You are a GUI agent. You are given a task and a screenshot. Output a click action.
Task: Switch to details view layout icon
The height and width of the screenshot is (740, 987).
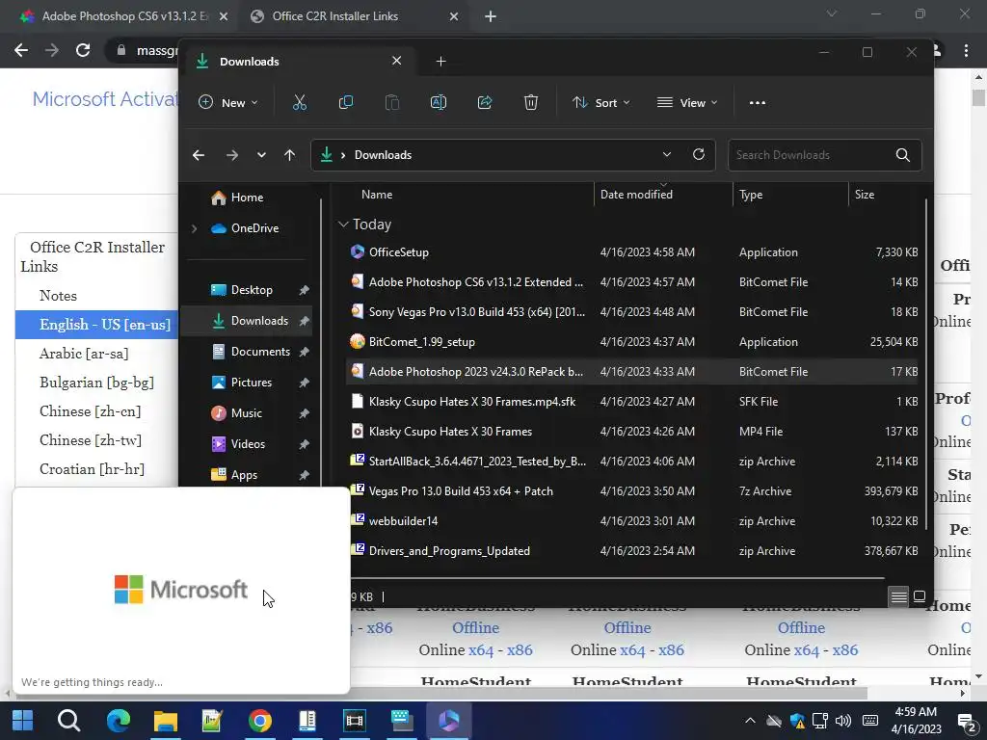[x=899, y=595]
